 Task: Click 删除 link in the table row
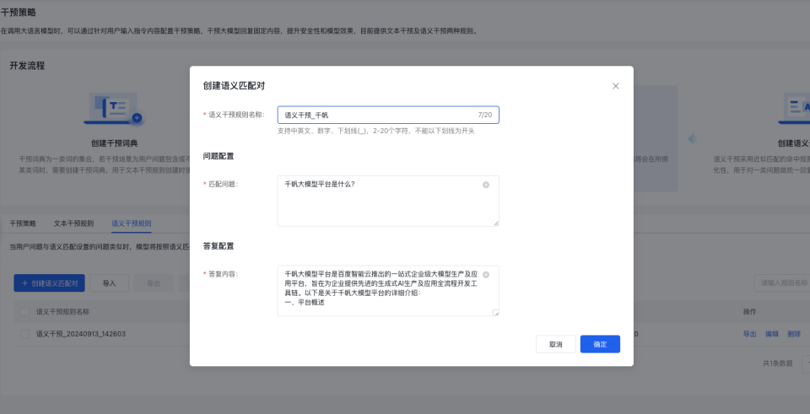(x=794, y=334)
